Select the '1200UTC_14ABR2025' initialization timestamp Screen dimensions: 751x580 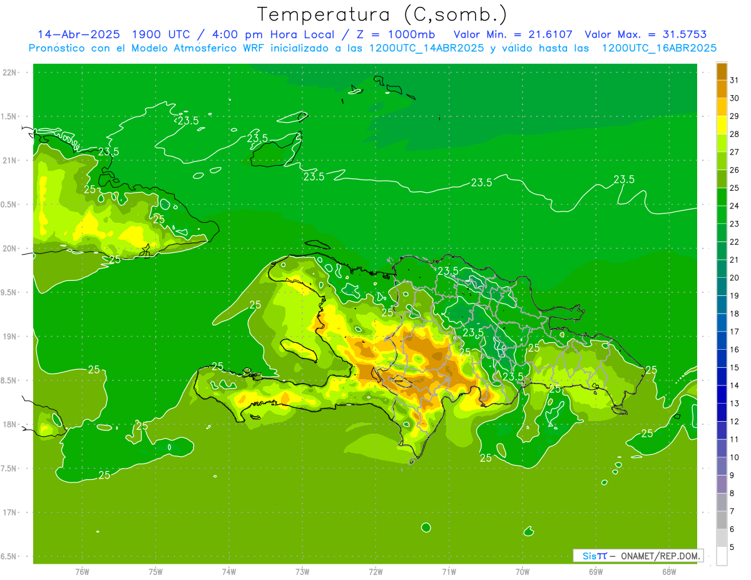[426, 48]
